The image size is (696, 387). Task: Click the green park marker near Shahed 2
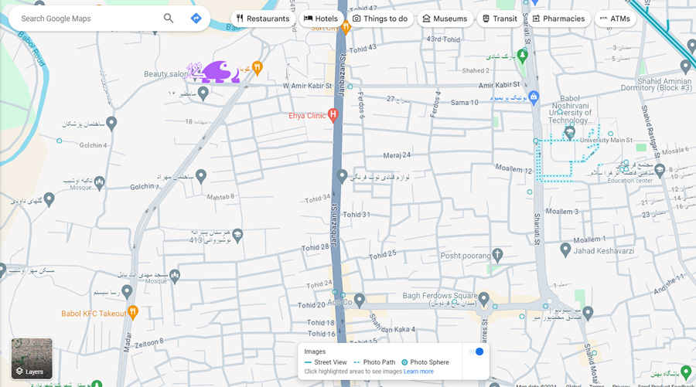[522, 56]
